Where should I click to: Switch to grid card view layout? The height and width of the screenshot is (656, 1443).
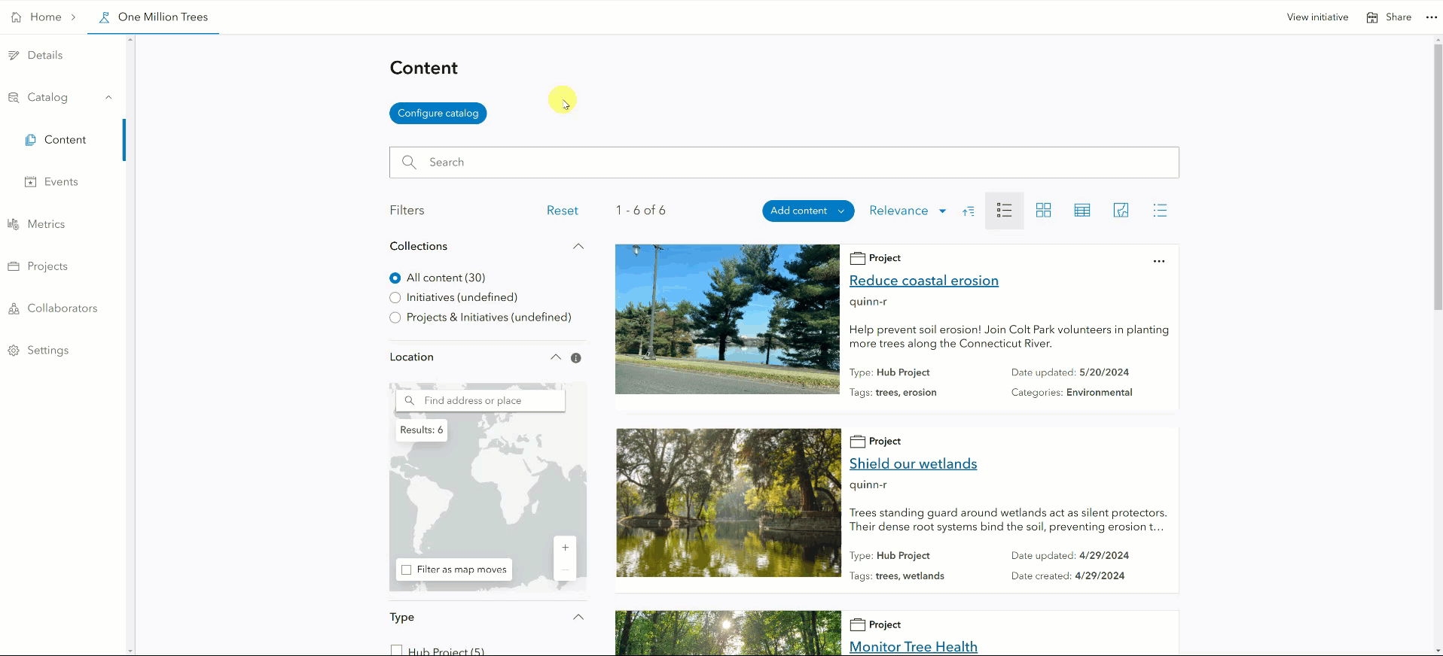point(1043,211)
